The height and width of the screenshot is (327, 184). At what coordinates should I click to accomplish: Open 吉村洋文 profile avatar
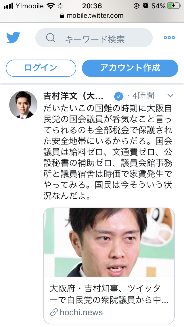(23, 105)
